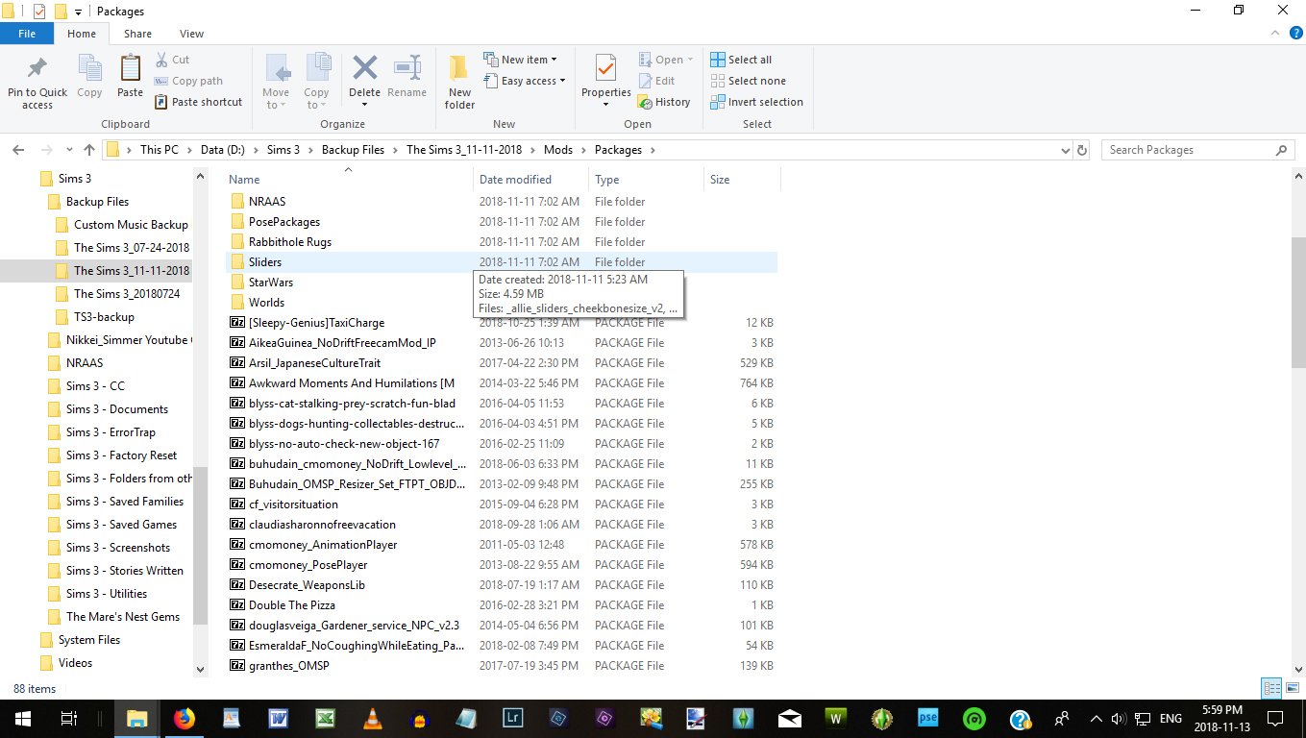Sort by the Name column header
The height and width of the screenshot is (738, 1306).
coord(350,180)
